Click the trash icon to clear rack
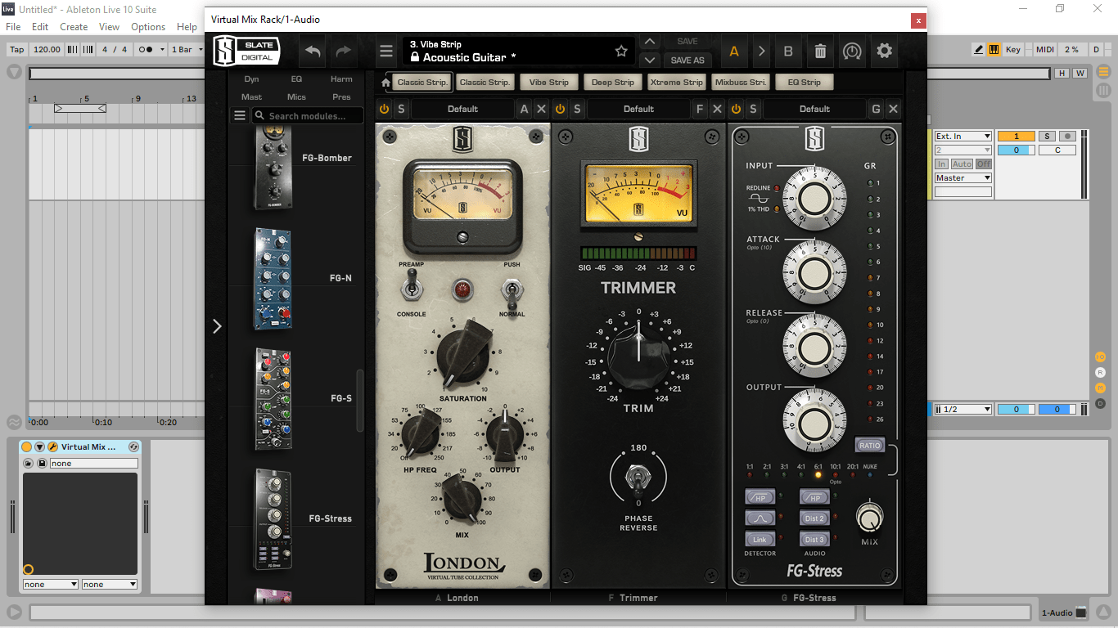Screen dimensions: 1118x628 click(x=820, y=51)
